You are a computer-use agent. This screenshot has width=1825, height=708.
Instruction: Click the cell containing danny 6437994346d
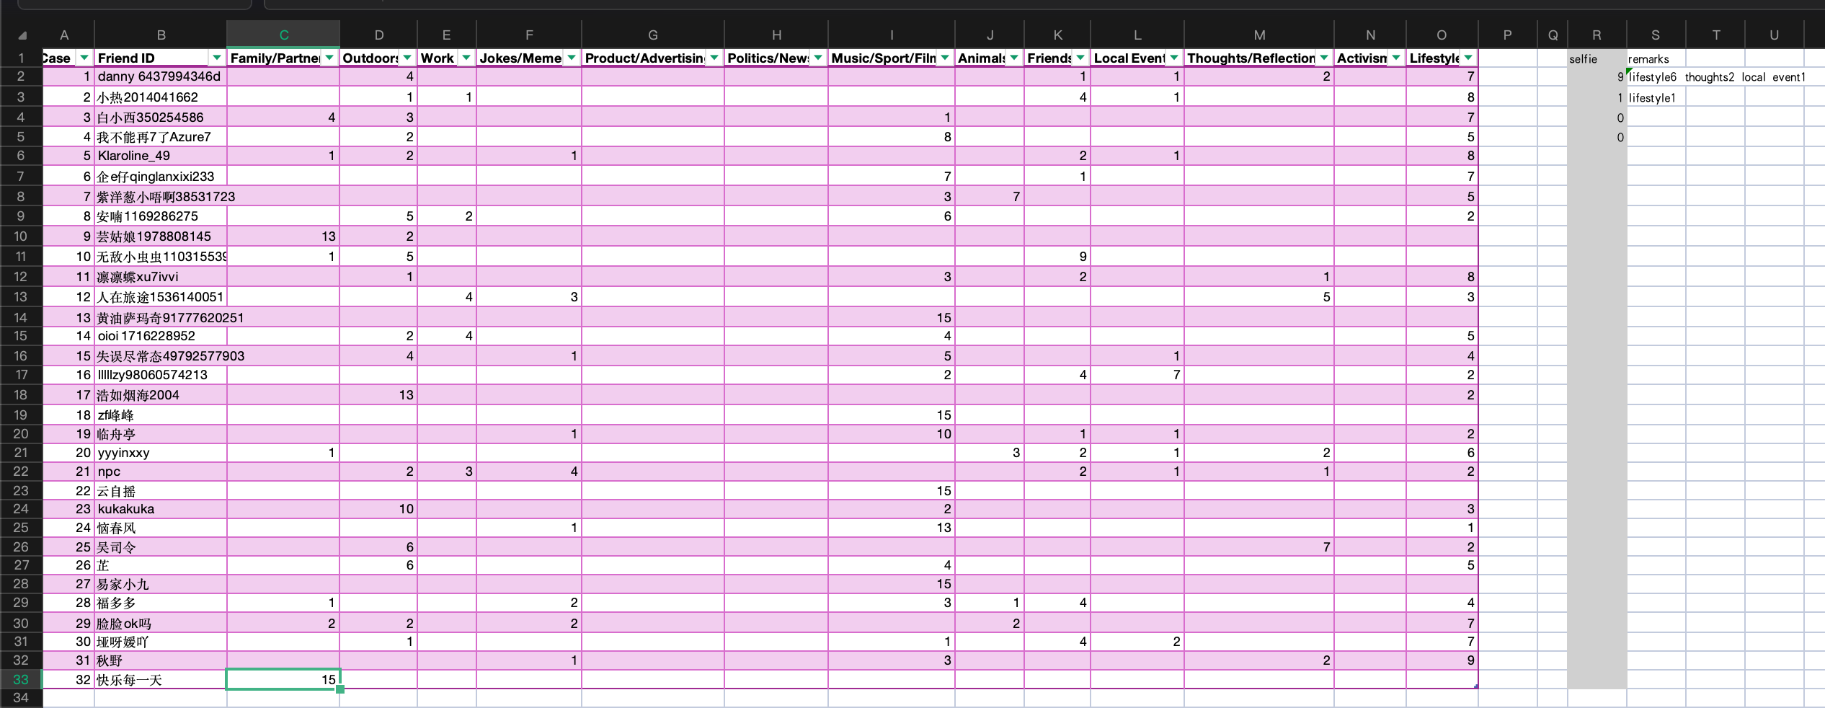pos(160,76)
